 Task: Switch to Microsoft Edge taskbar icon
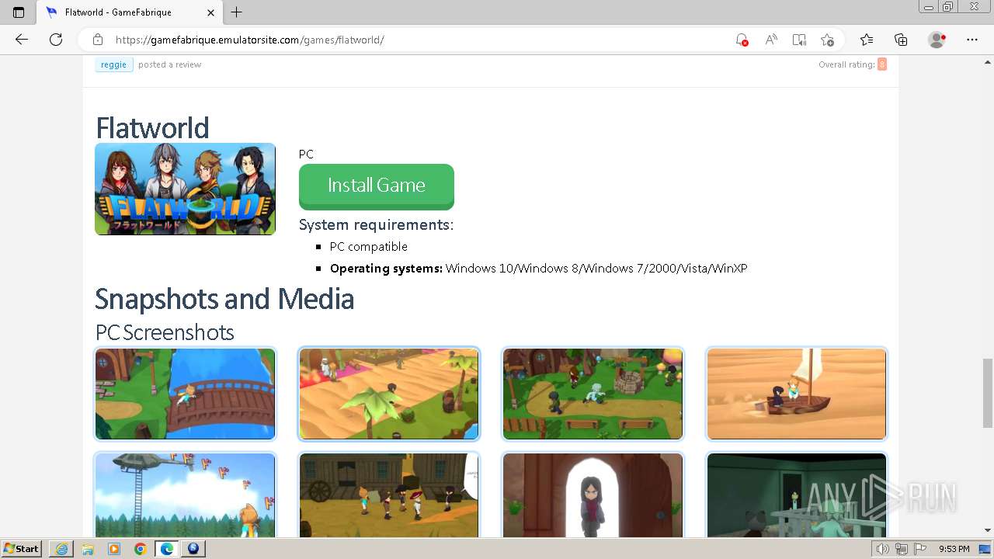pyautogui.click(x=167, y=549)
